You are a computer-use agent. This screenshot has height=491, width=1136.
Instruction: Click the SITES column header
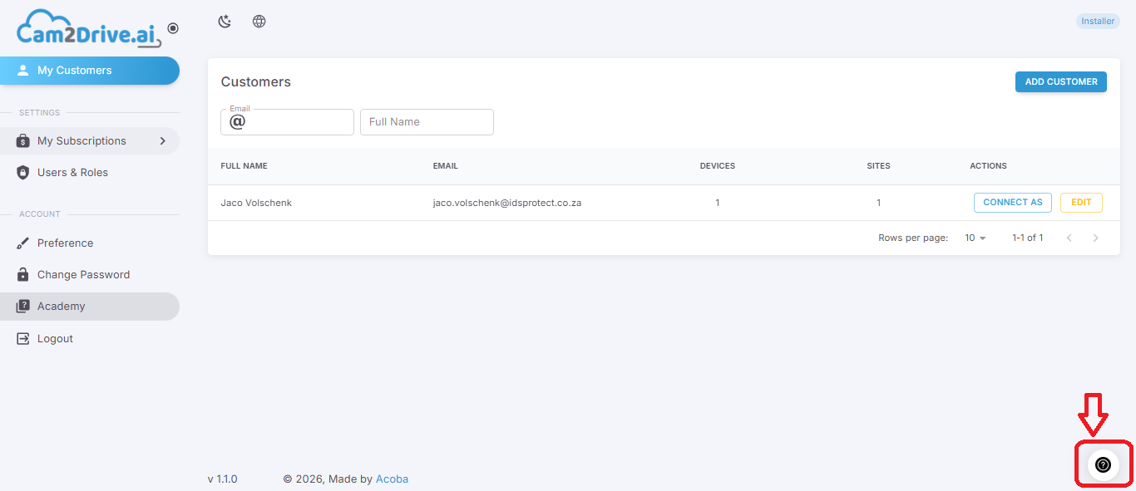point(878,166)
